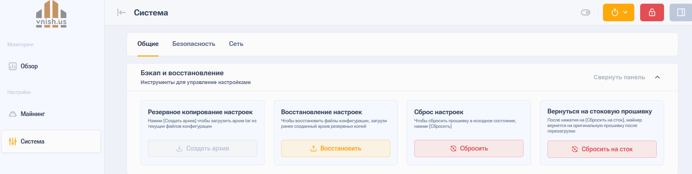Click the Резервное копирование настроек heading
Viewport: 692px width, 174px height.
point(200,112)
